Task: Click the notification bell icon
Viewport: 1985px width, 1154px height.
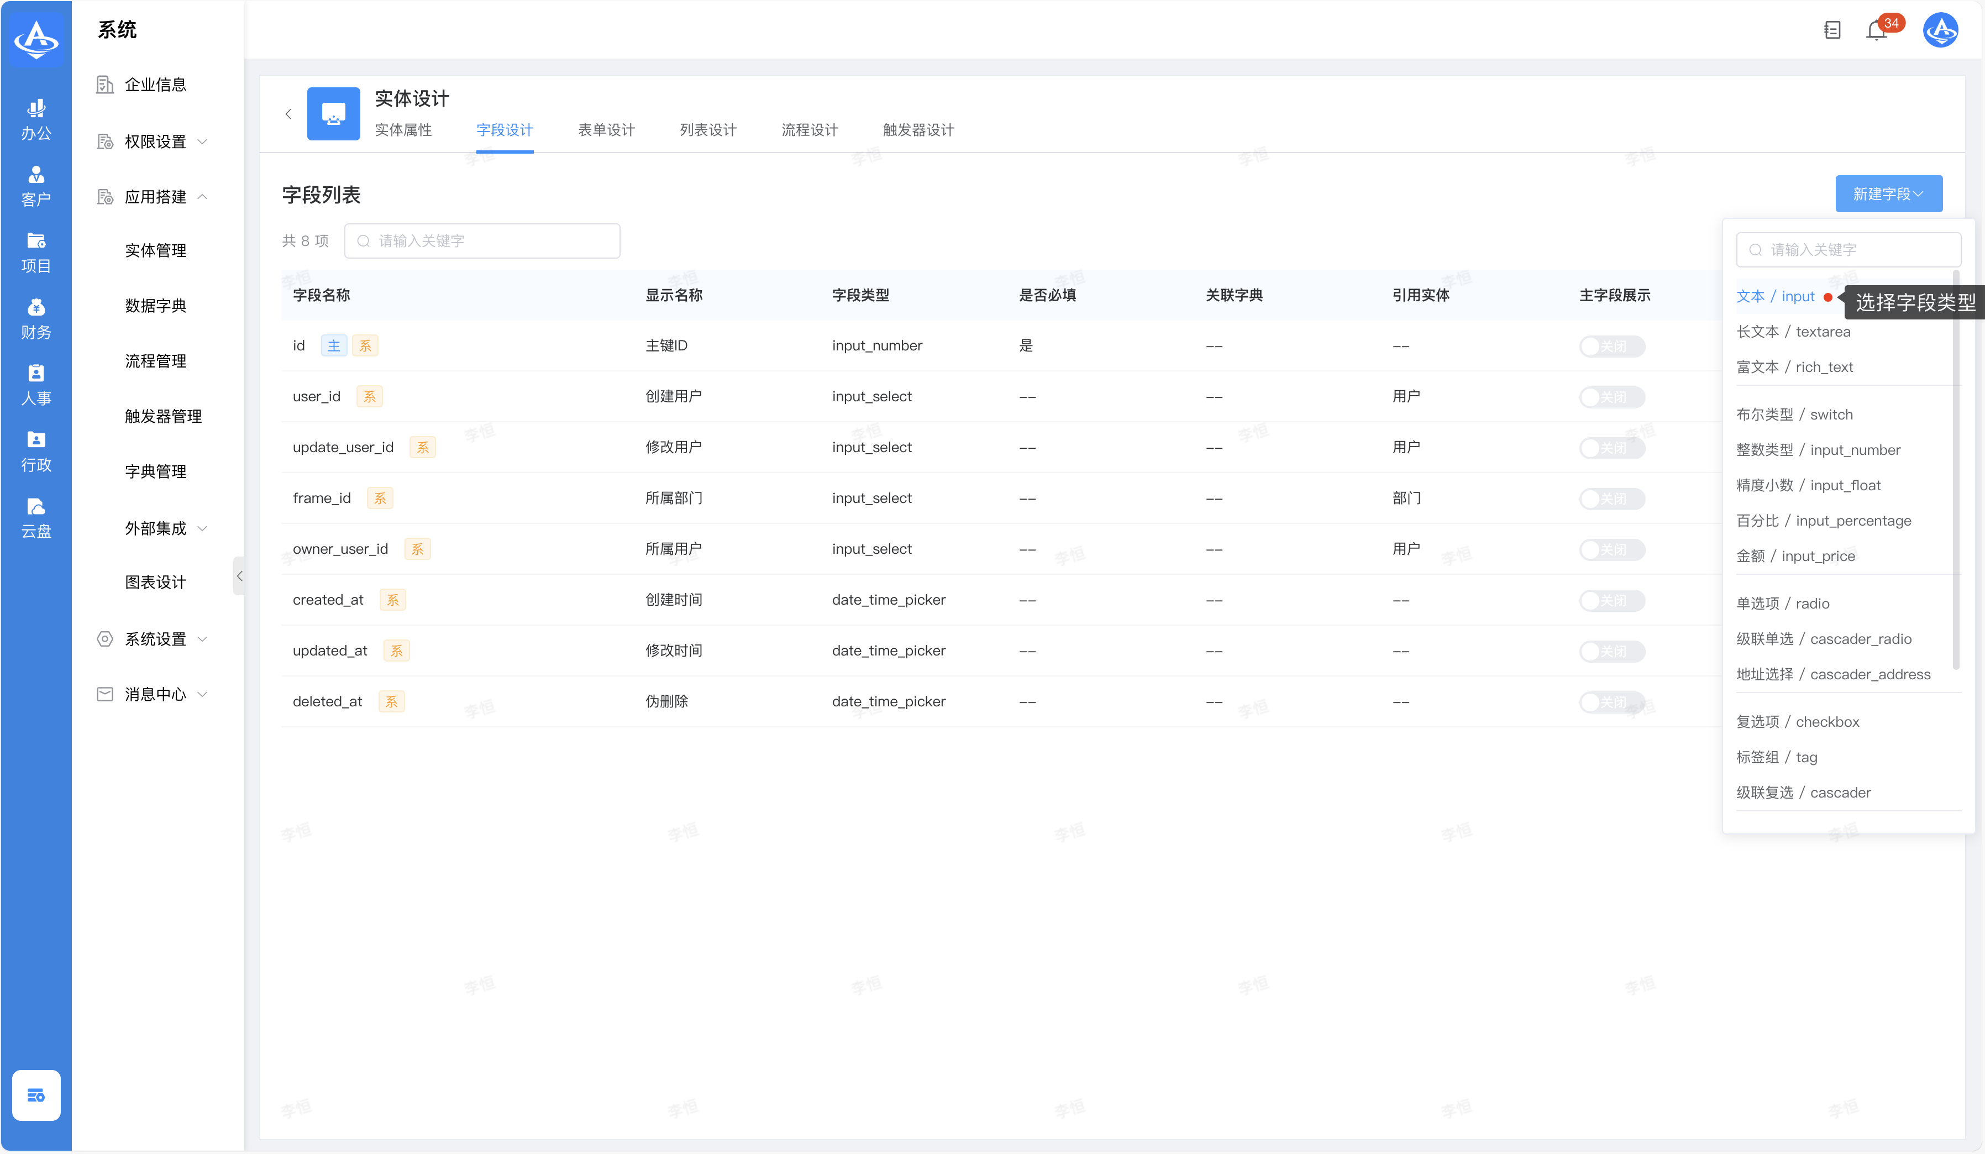Action: [1876, 30]
